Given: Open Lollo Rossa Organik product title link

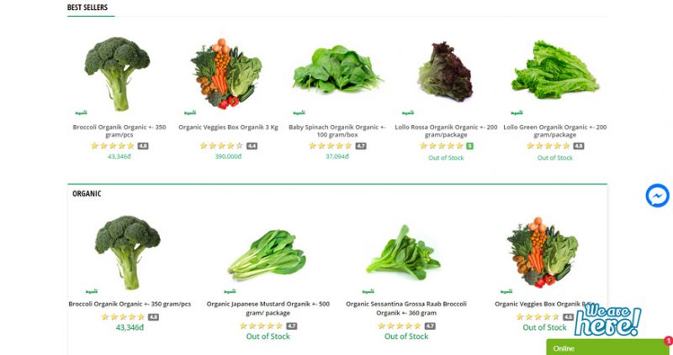Looking at the screenshot, I should pyautogui.click(x=446, y=131).
